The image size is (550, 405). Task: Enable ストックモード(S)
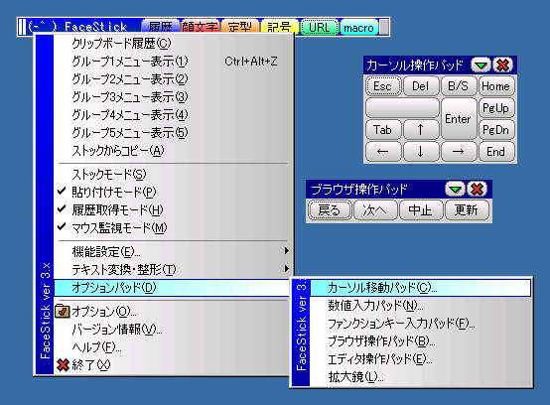pos(174,175)
